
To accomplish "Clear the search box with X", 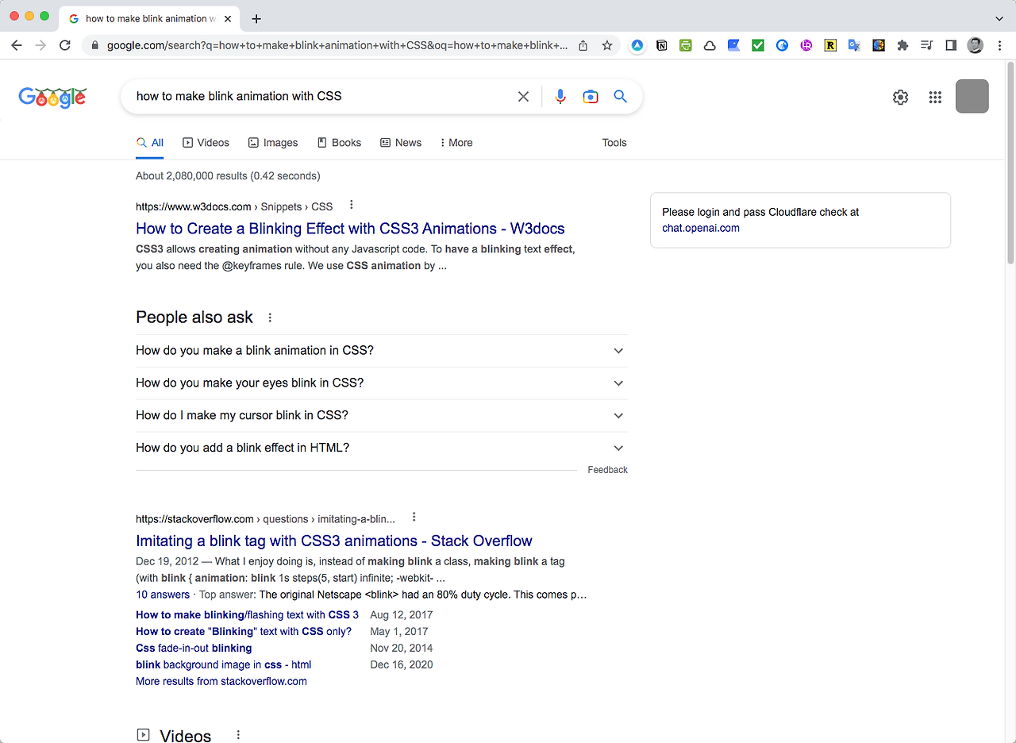I will pyautogui.click(x=523, y=97).
